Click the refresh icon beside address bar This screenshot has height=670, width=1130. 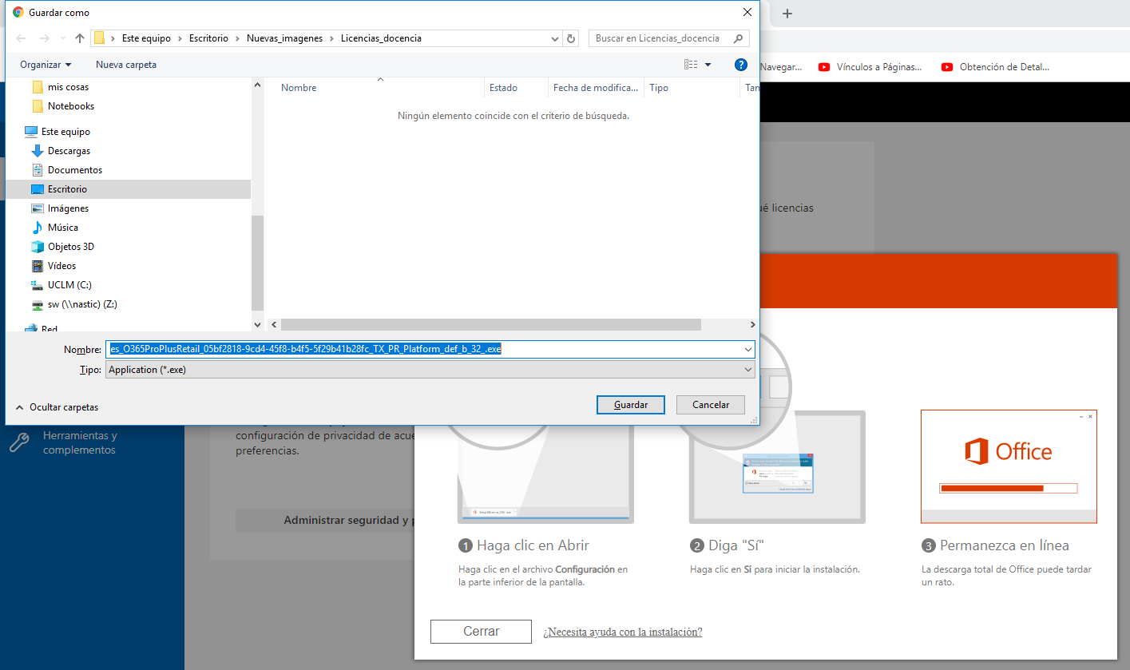[571, 38]
